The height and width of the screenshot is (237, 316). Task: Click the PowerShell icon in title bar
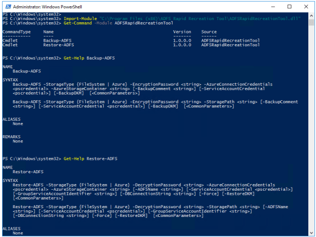(8, 7)
